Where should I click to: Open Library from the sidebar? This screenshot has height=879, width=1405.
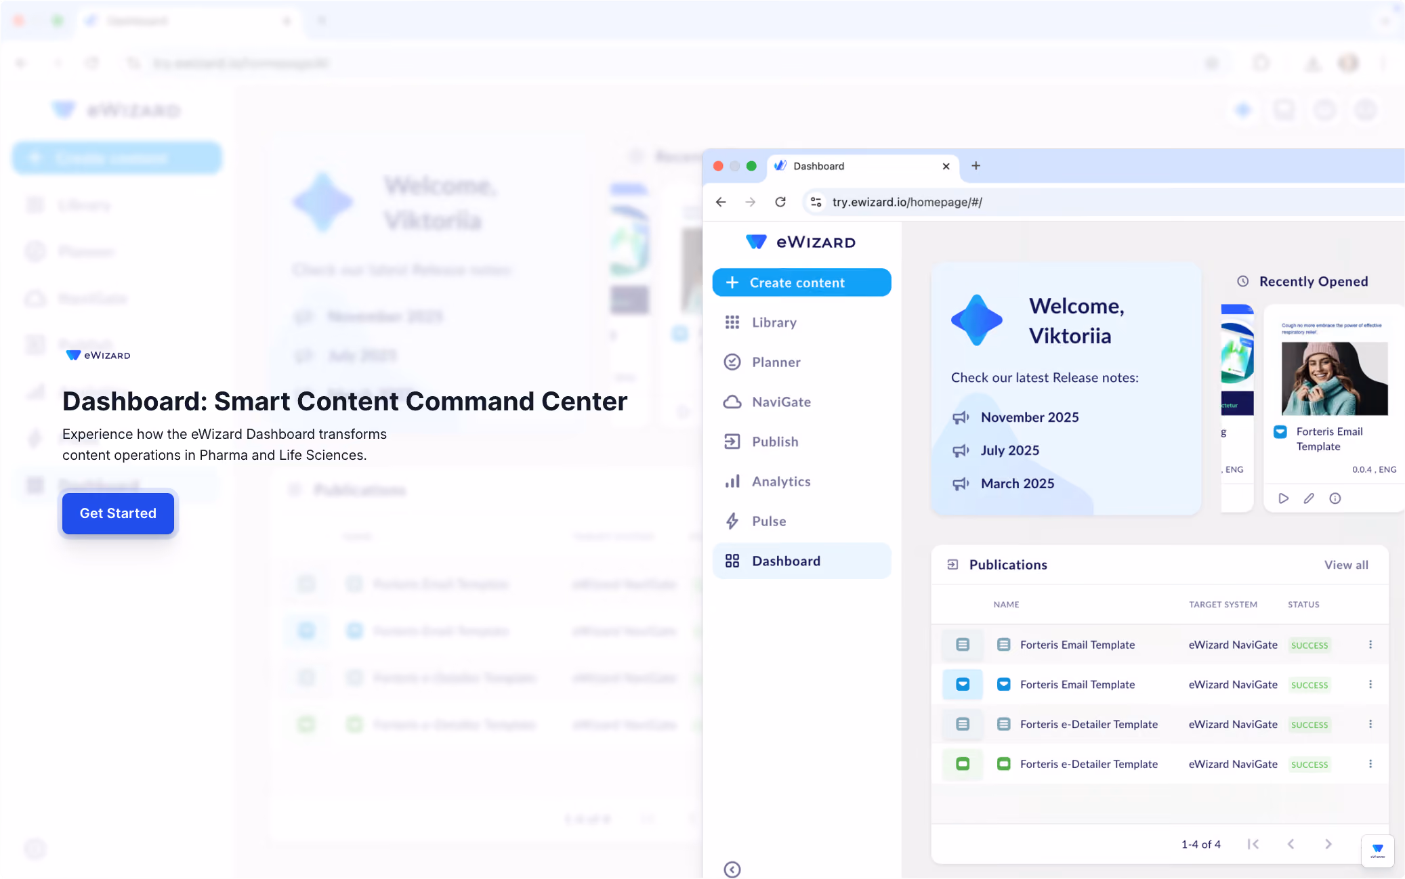(x=801, y=322)
